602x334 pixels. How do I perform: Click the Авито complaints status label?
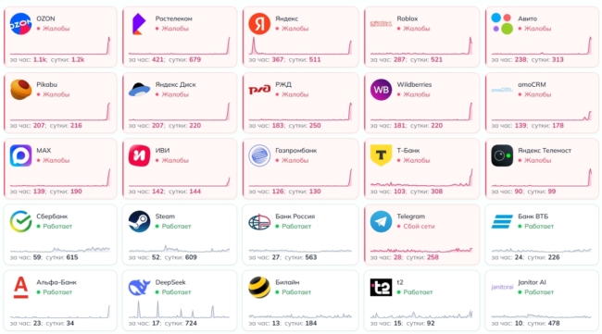pyautogui.click(x=534, y=29)
